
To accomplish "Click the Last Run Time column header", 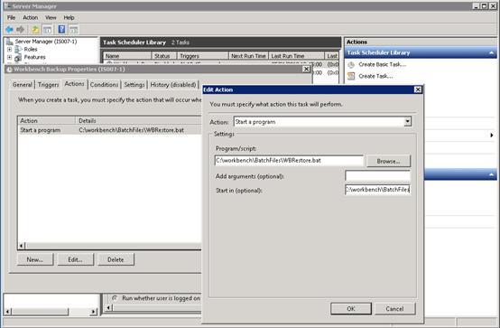I will pos(296,56).
